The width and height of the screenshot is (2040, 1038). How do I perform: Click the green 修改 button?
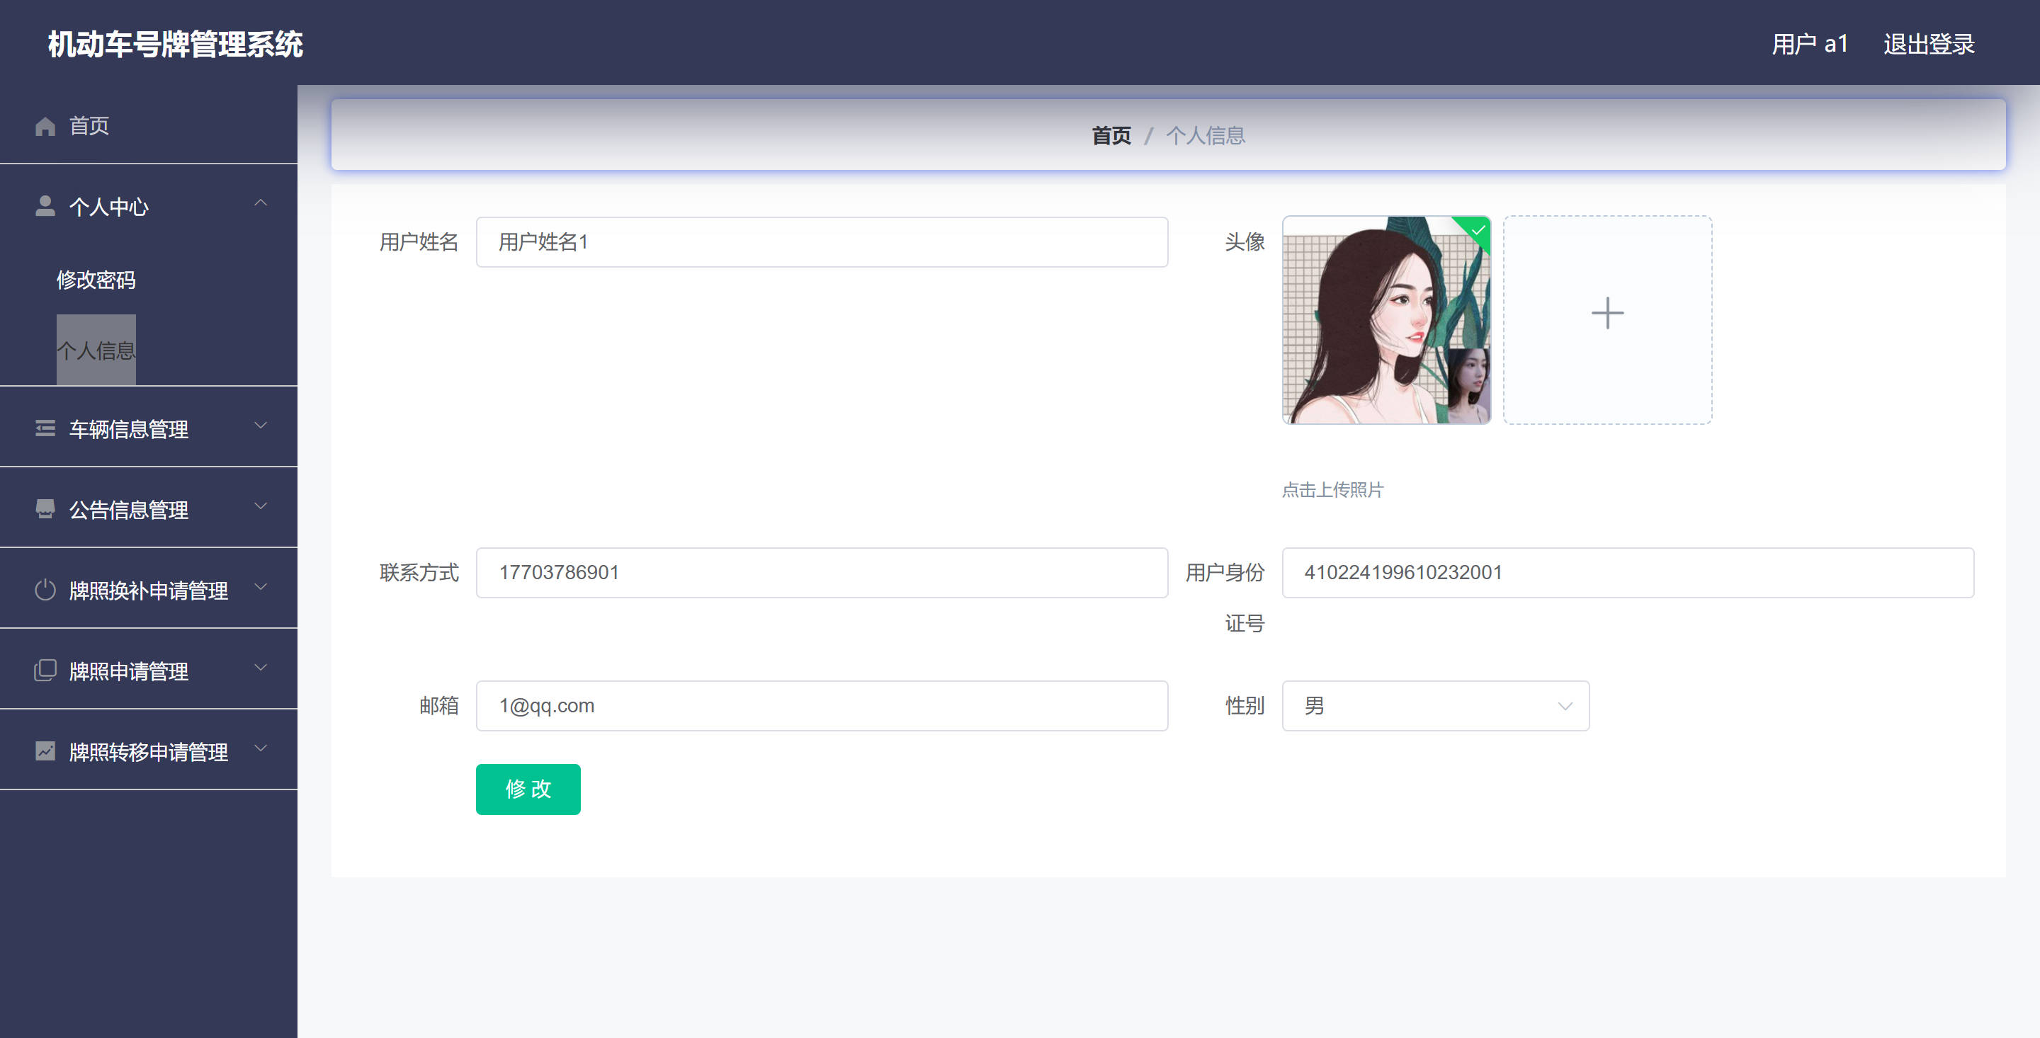(x=528, y=789)
